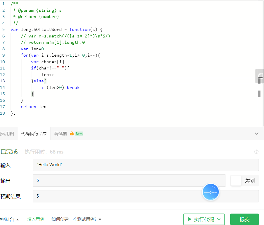Click the page icon at editor edge
The height and width of the screenshot is (225, 264).
coord(261,75)
